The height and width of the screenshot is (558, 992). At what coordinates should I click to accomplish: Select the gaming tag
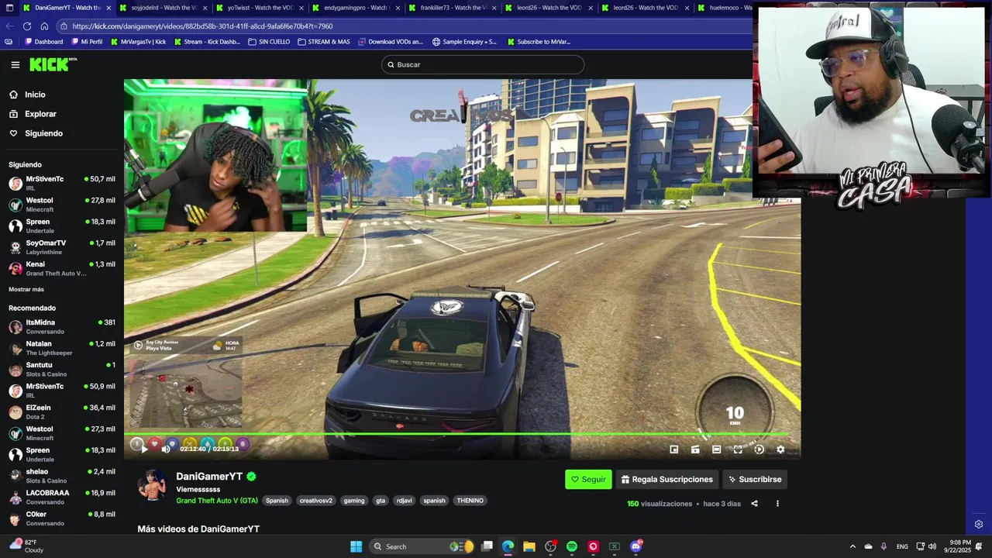354,501
